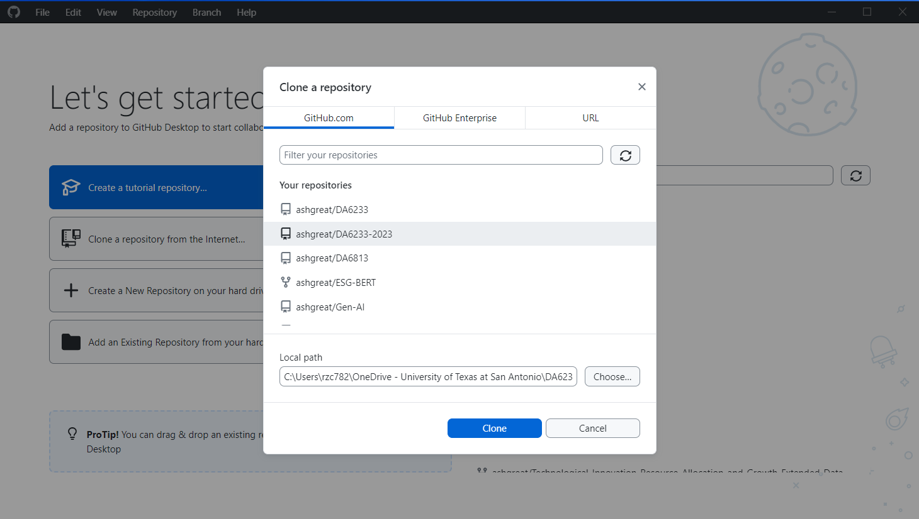This screenshot has width=919, height=519.
Task: Click repo icon beside ashgreat/DA6813
Action: pyautogui.click(x=286, y=258)
